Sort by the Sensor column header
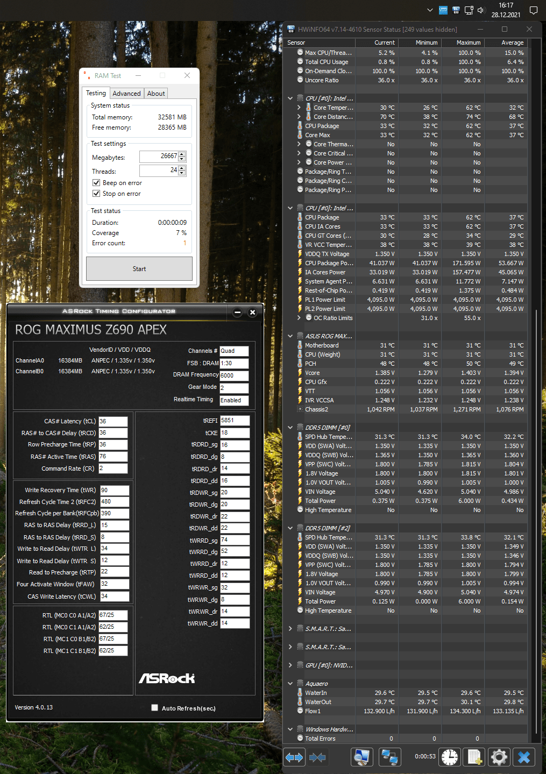Screen dimensions: 546x774 pos(320,42)
